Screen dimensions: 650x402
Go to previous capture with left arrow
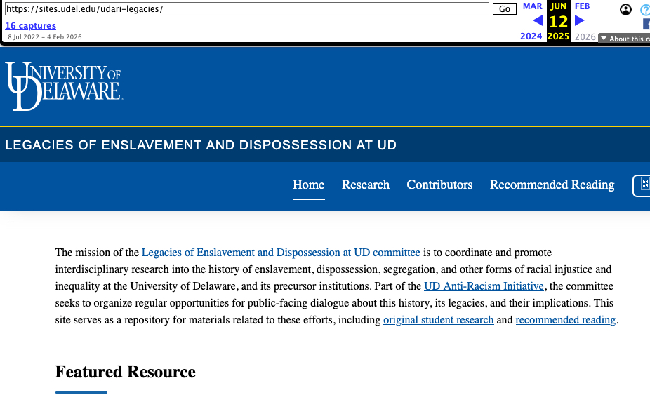coord(538,21)
